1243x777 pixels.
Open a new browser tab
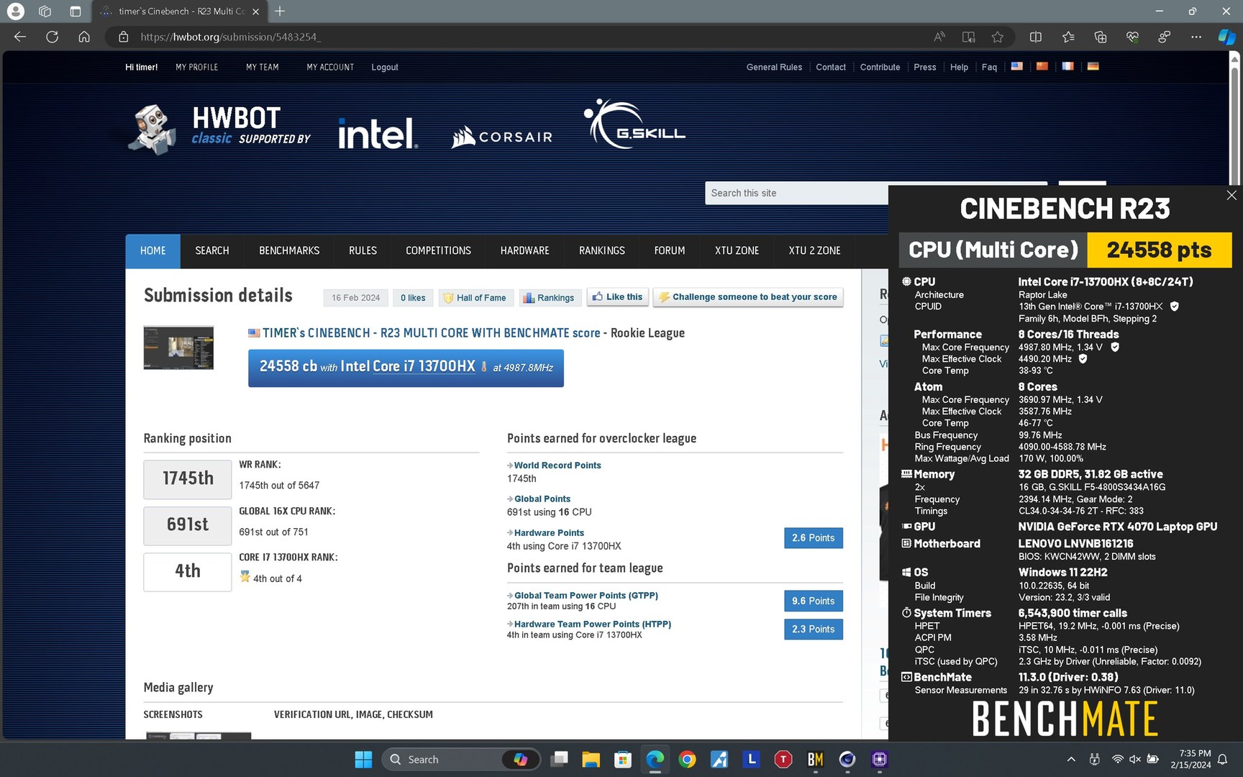[280, 11]
